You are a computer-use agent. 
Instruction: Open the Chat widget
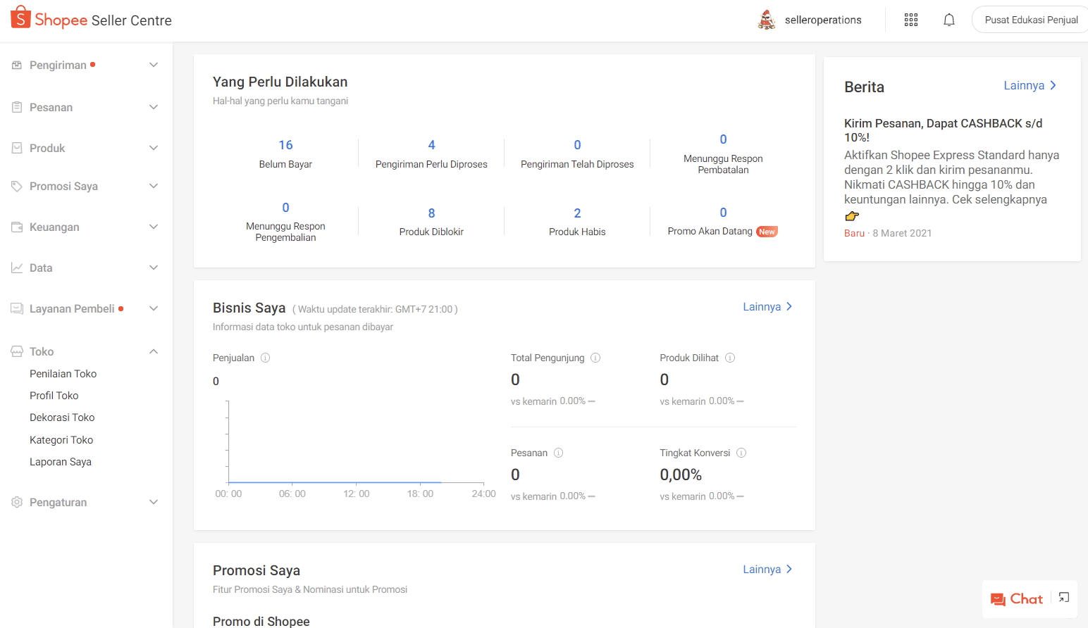coord(1016,598)
